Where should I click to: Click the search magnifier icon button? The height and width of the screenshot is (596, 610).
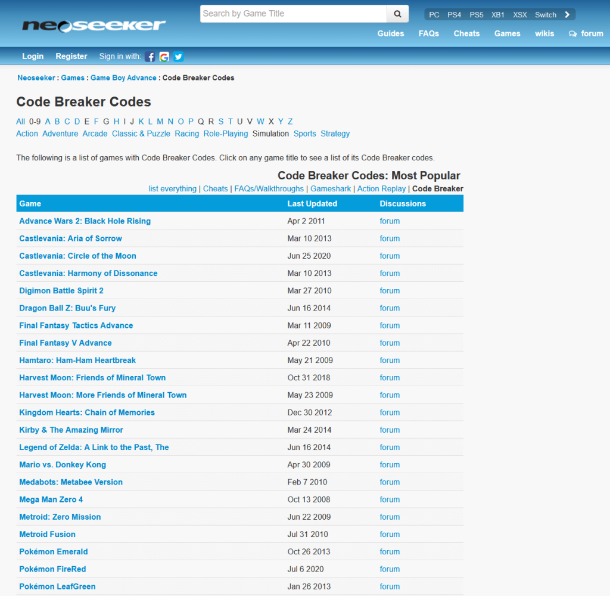pyautogui.click(x=398, y=14)
